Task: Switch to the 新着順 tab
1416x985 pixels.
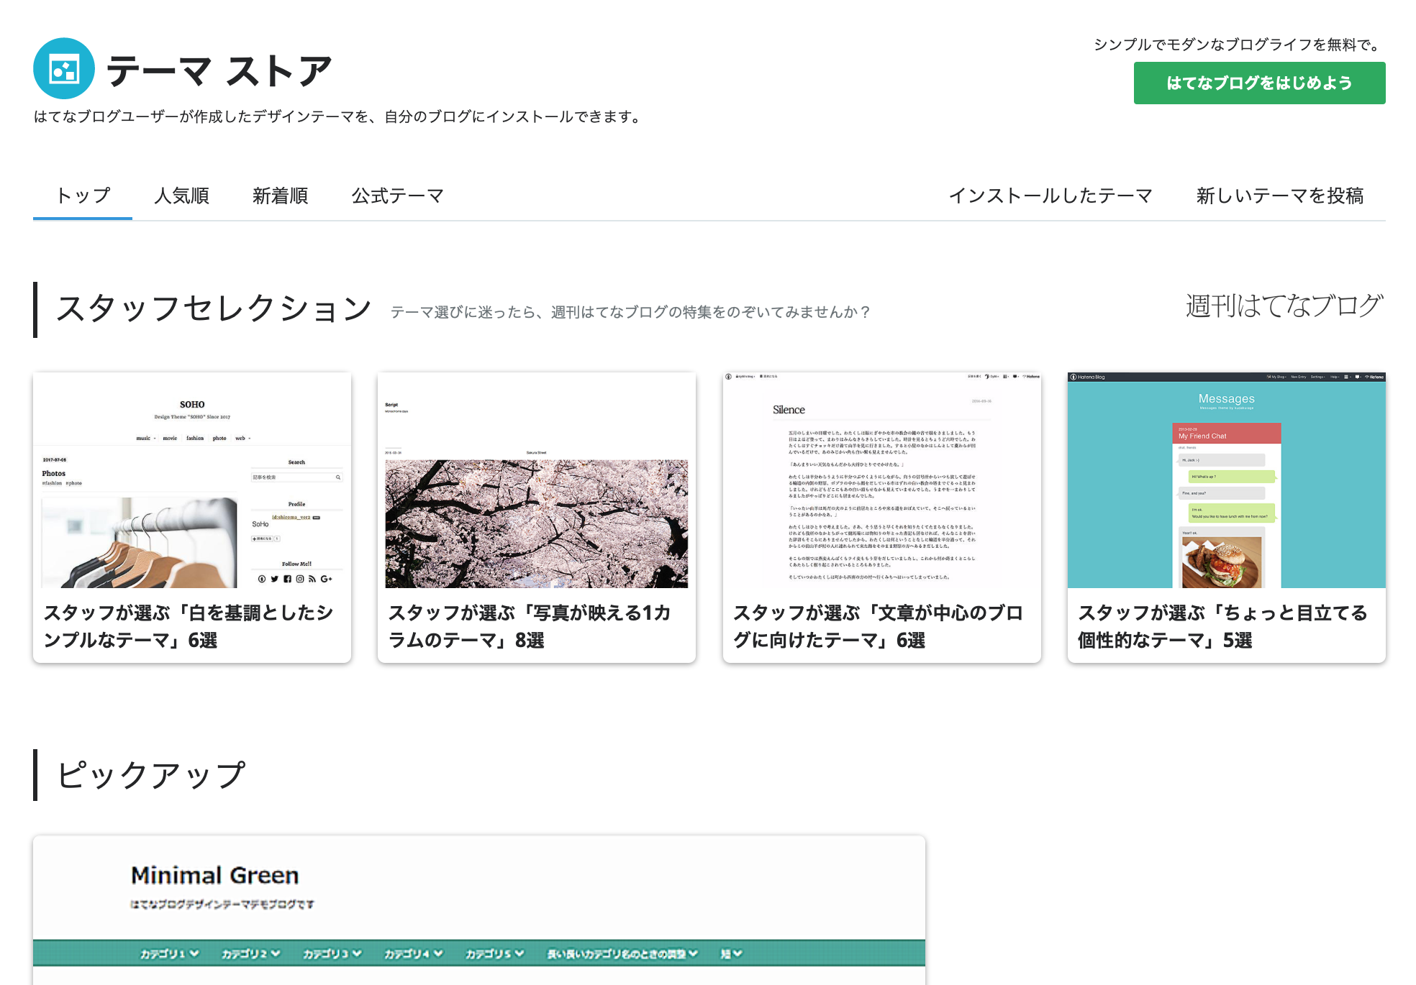Action: [x=280, y=196]
